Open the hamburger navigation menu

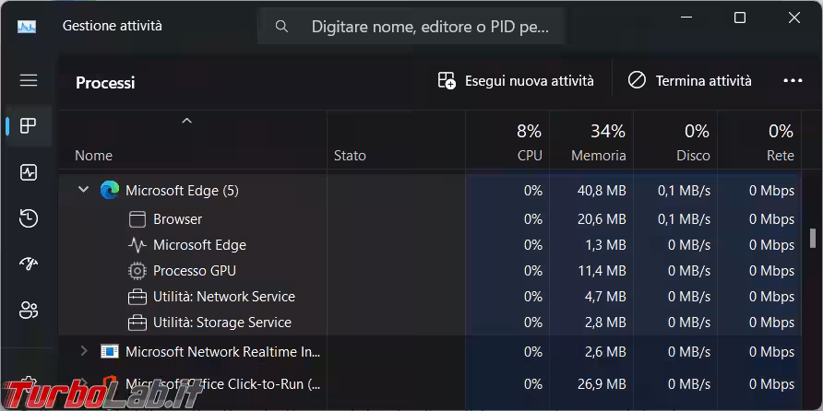[29, 80]
